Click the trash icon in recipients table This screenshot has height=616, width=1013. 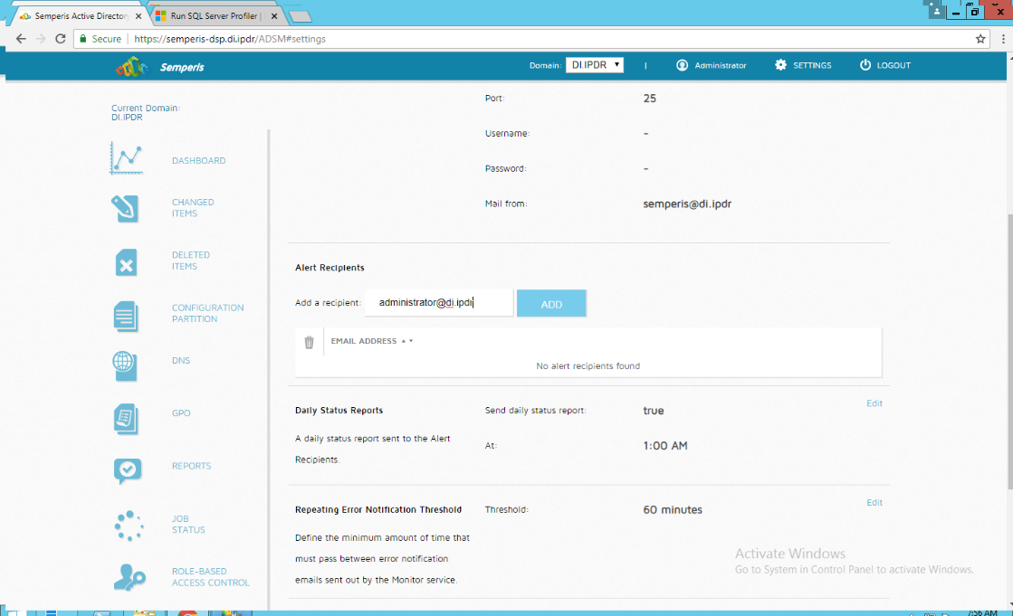(x=309, y=342)
